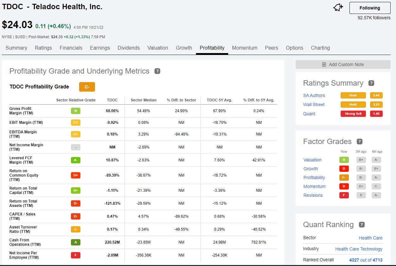Screen dimensions: 396x266
Task: Click the C- Profitability Grade badge
Action: [x=87, y=87]
